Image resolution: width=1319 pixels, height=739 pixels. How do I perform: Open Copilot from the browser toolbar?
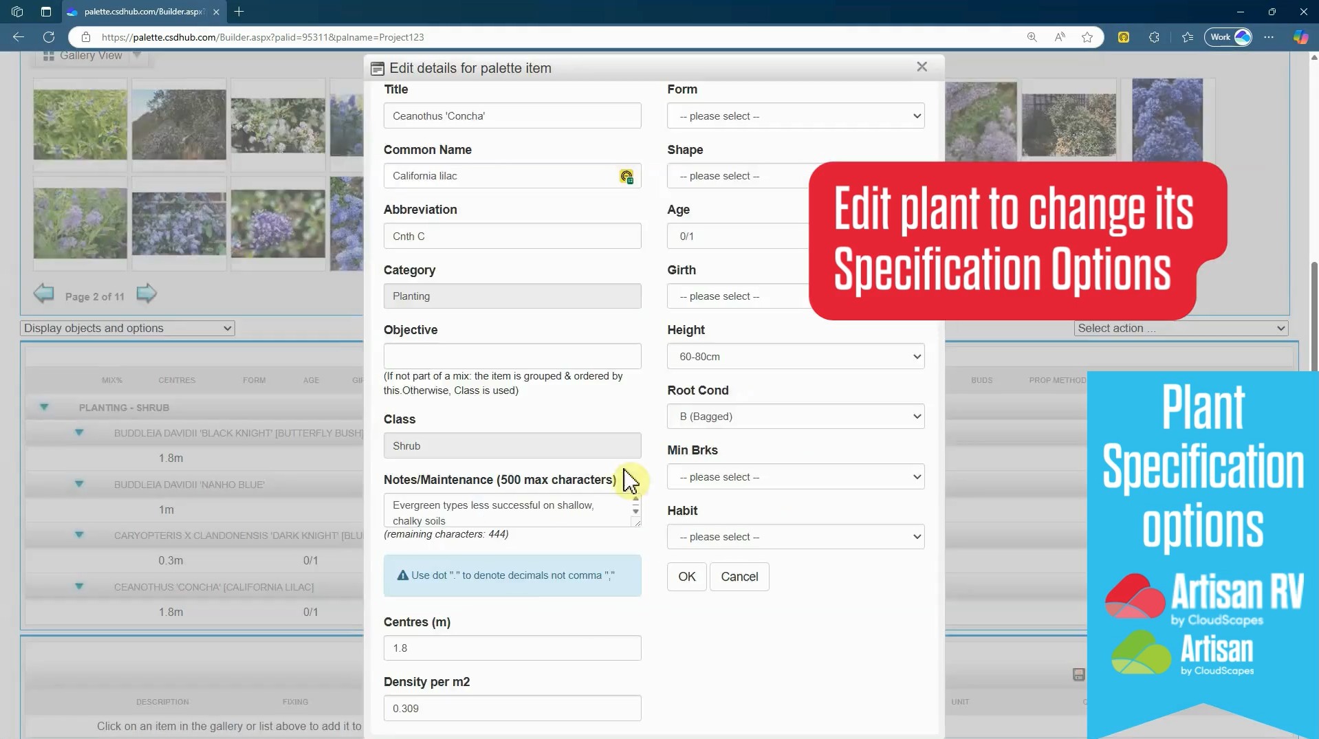pos(1300,37)
